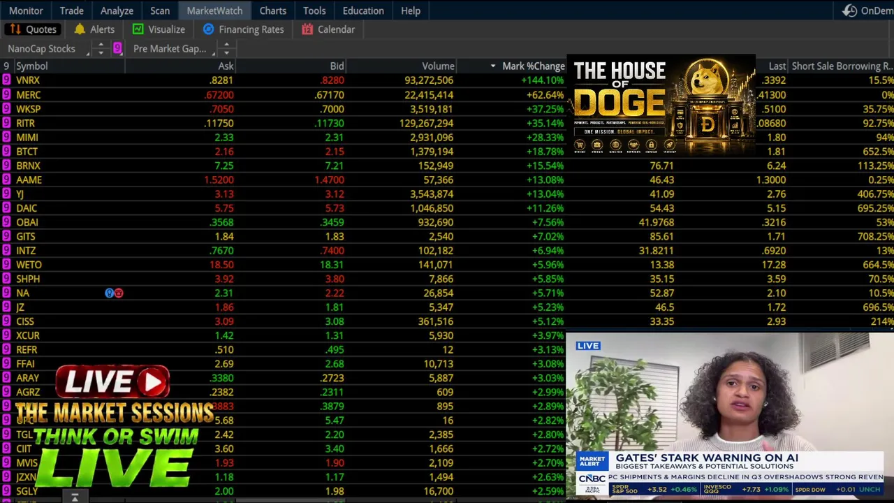Sort by Short Sale Borrowing Rate column
This screenshot has width=894, height=503.
click(842, 66)
